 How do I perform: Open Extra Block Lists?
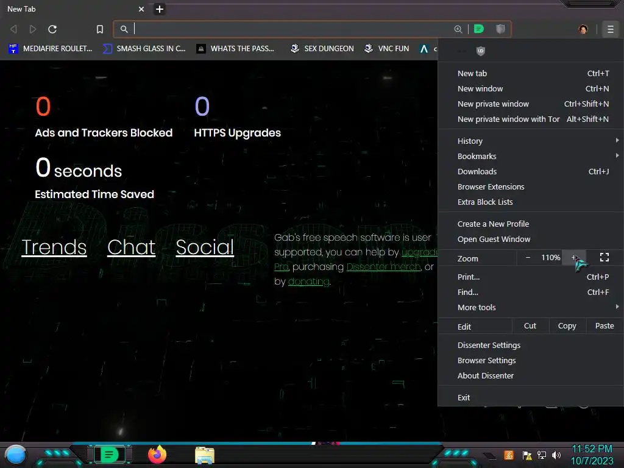coord(531,202)
